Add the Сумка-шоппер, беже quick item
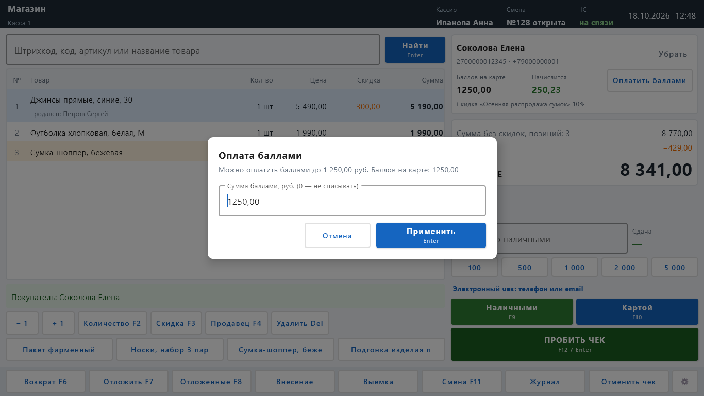This screenshot has width=704, height=396. 280,350
